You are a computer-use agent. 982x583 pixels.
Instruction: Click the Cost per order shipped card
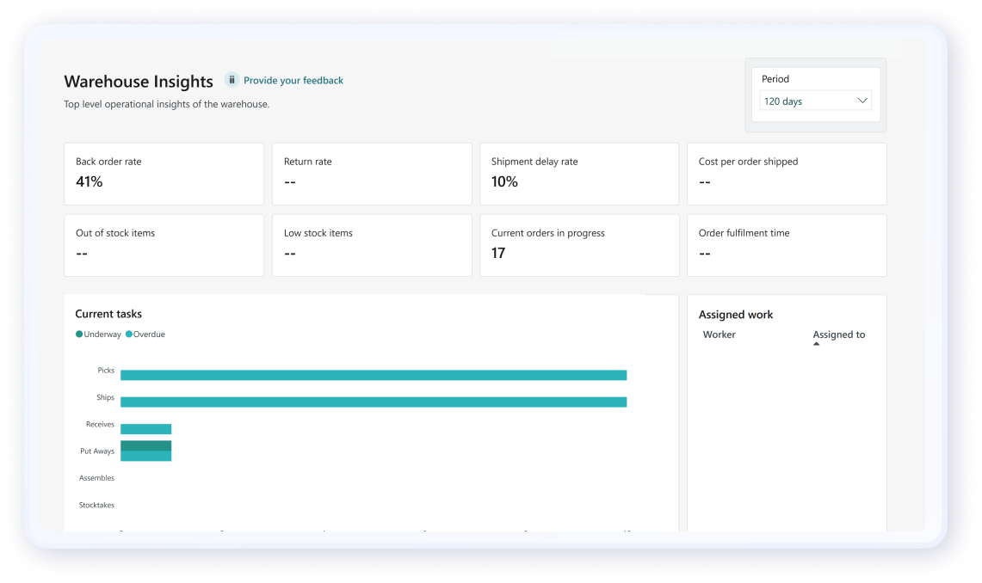(x=786, y=174)
